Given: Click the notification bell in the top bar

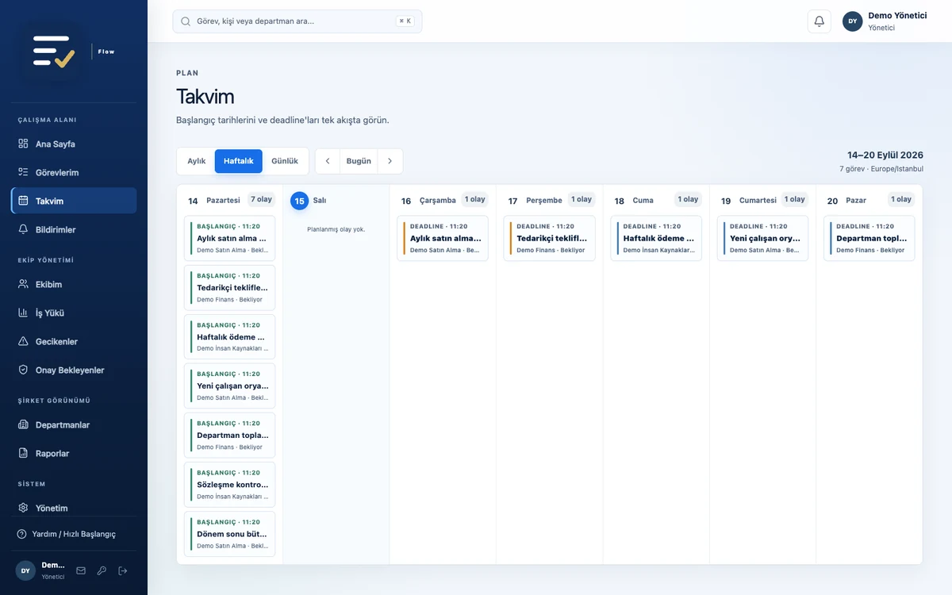Looking at the screenshot, I should click(820, 21).
